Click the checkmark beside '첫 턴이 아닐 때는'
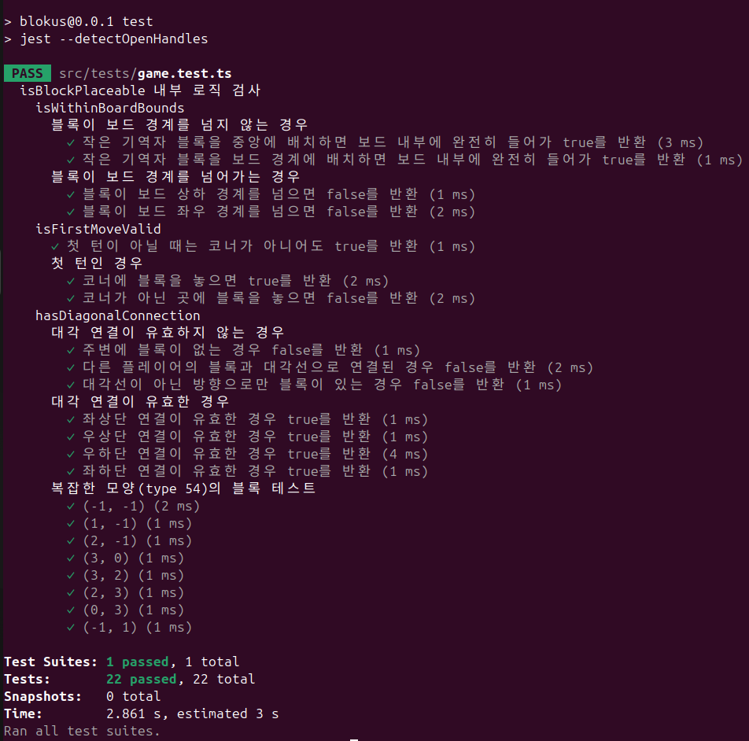This screenshot has height=741, width=749. click(x=55, y=247)
